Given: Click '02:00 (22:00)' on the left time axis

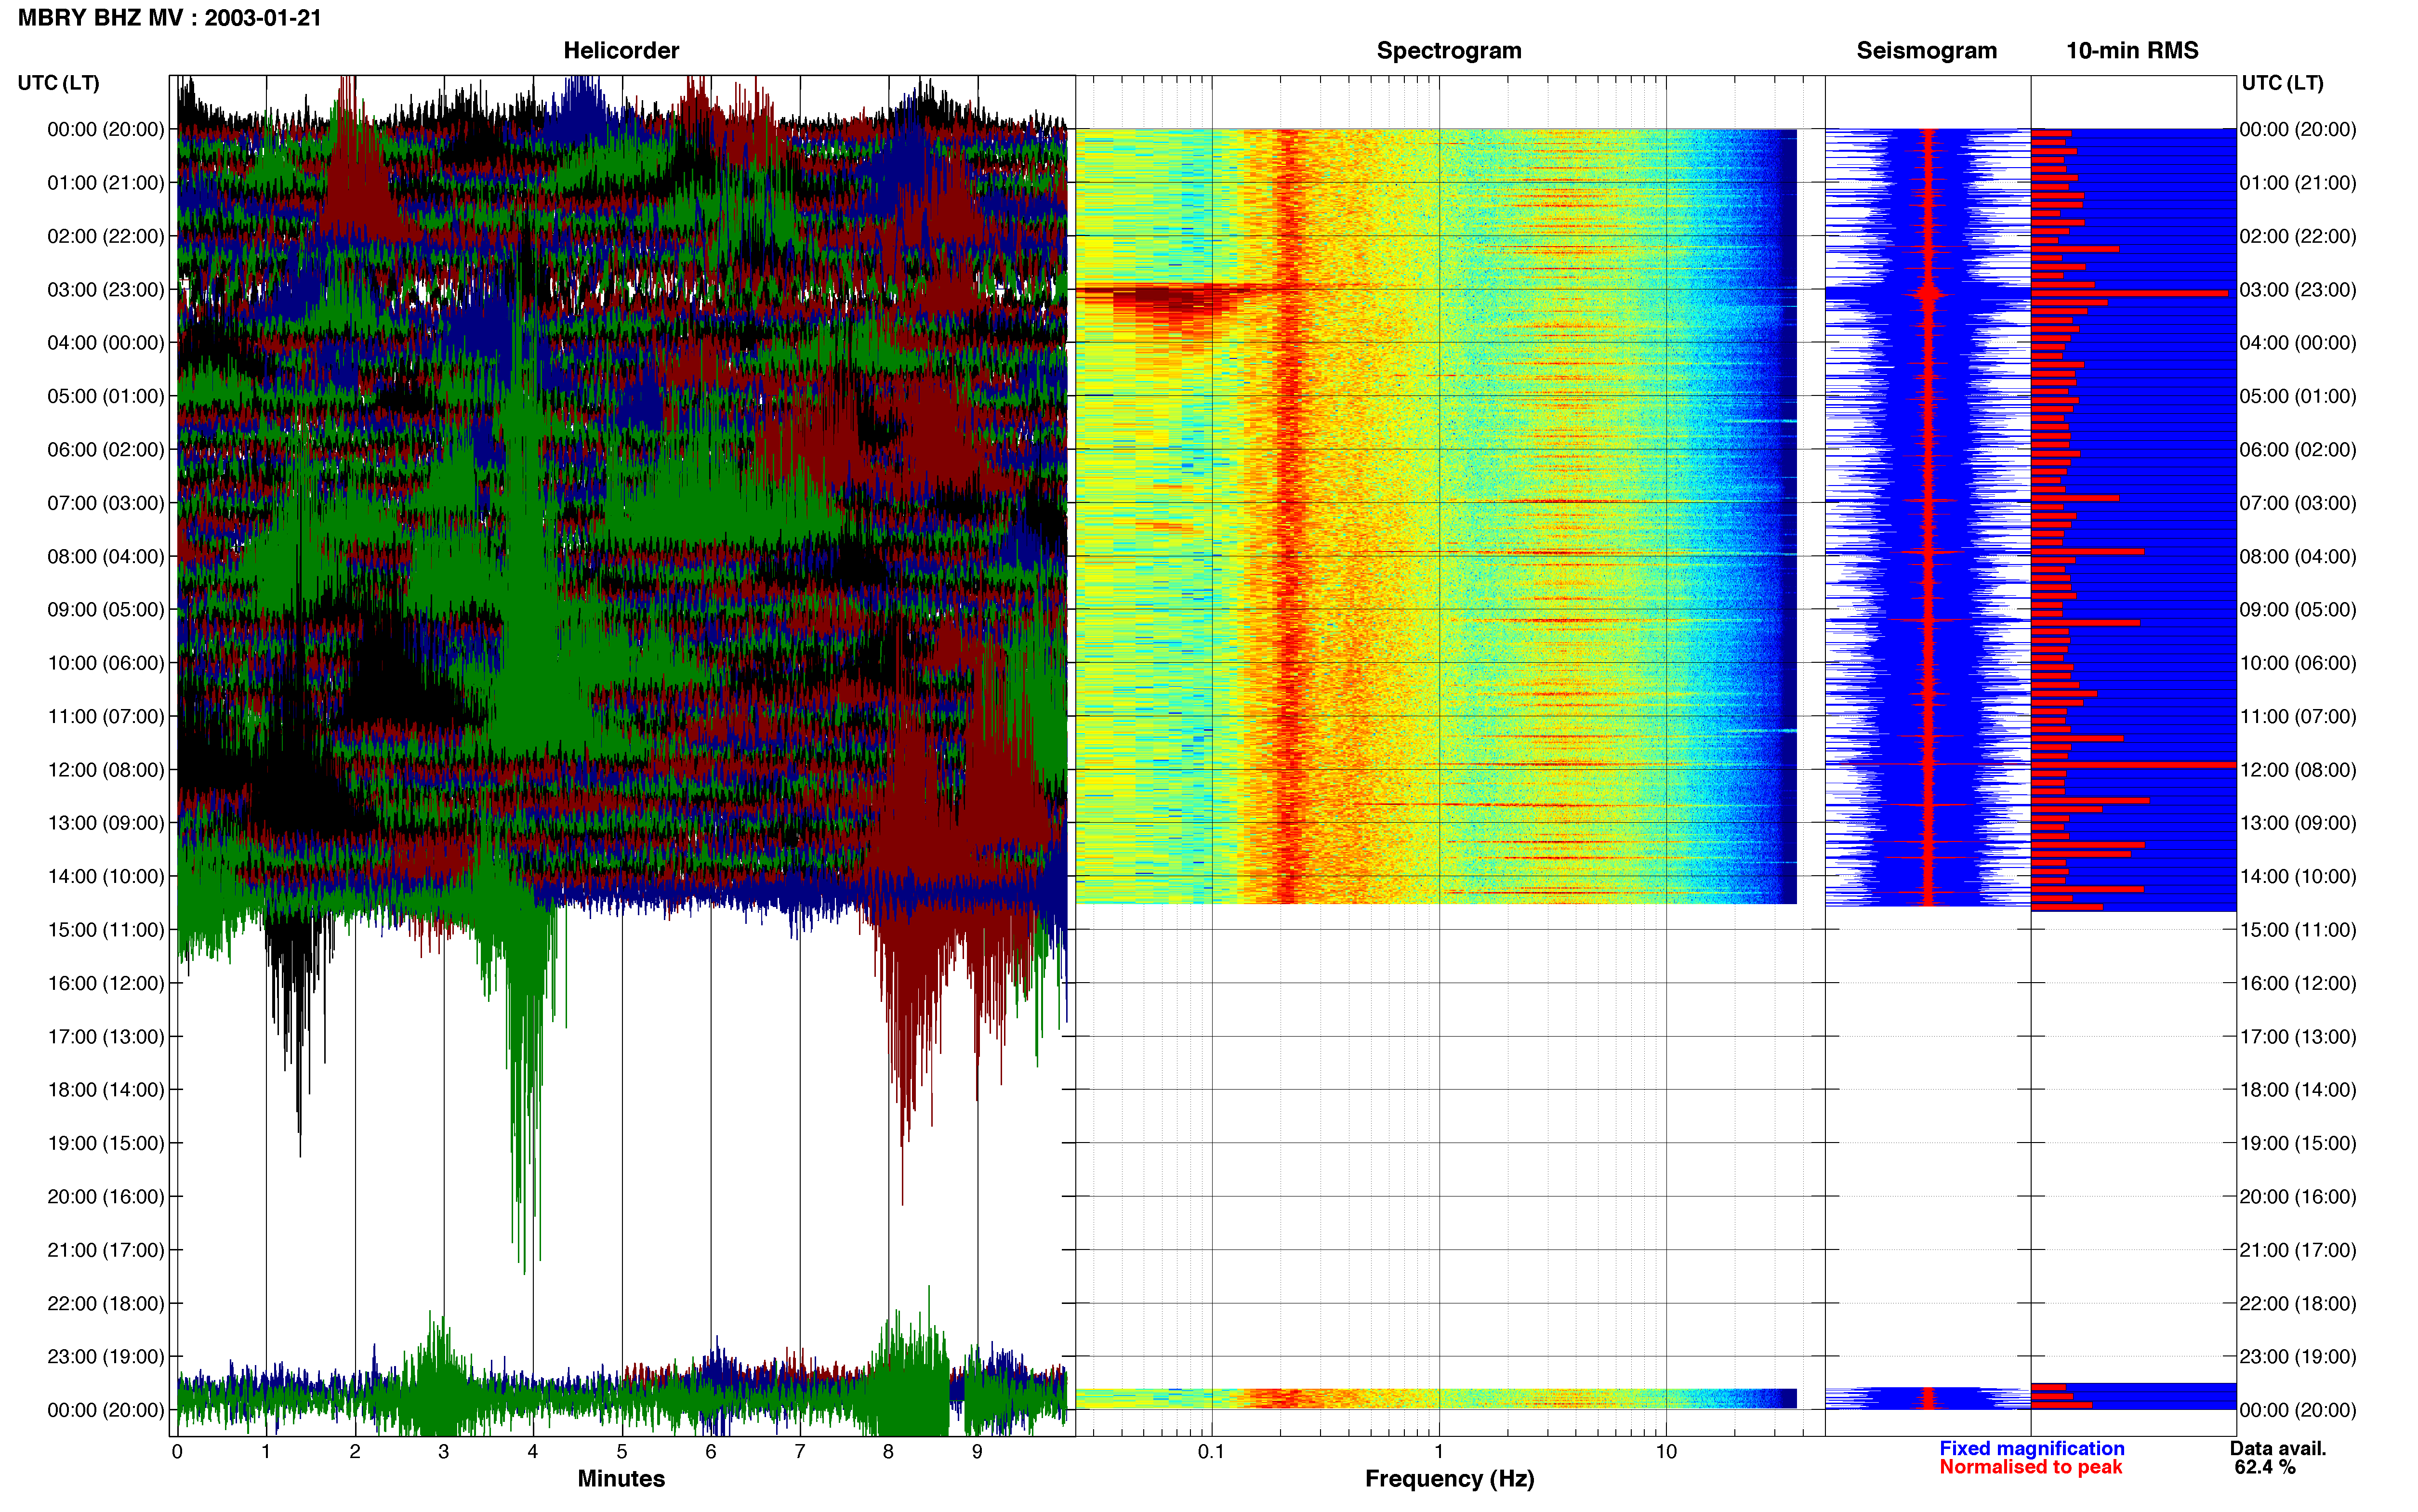Looking at the screenshot, I should point(106,236).
